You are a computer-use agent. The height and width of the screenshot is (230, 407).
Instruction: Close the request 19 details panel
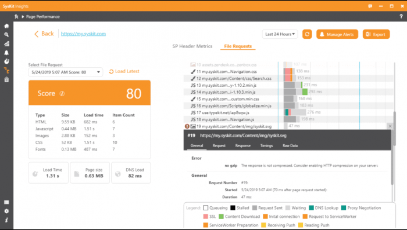(x=390, y=126)
